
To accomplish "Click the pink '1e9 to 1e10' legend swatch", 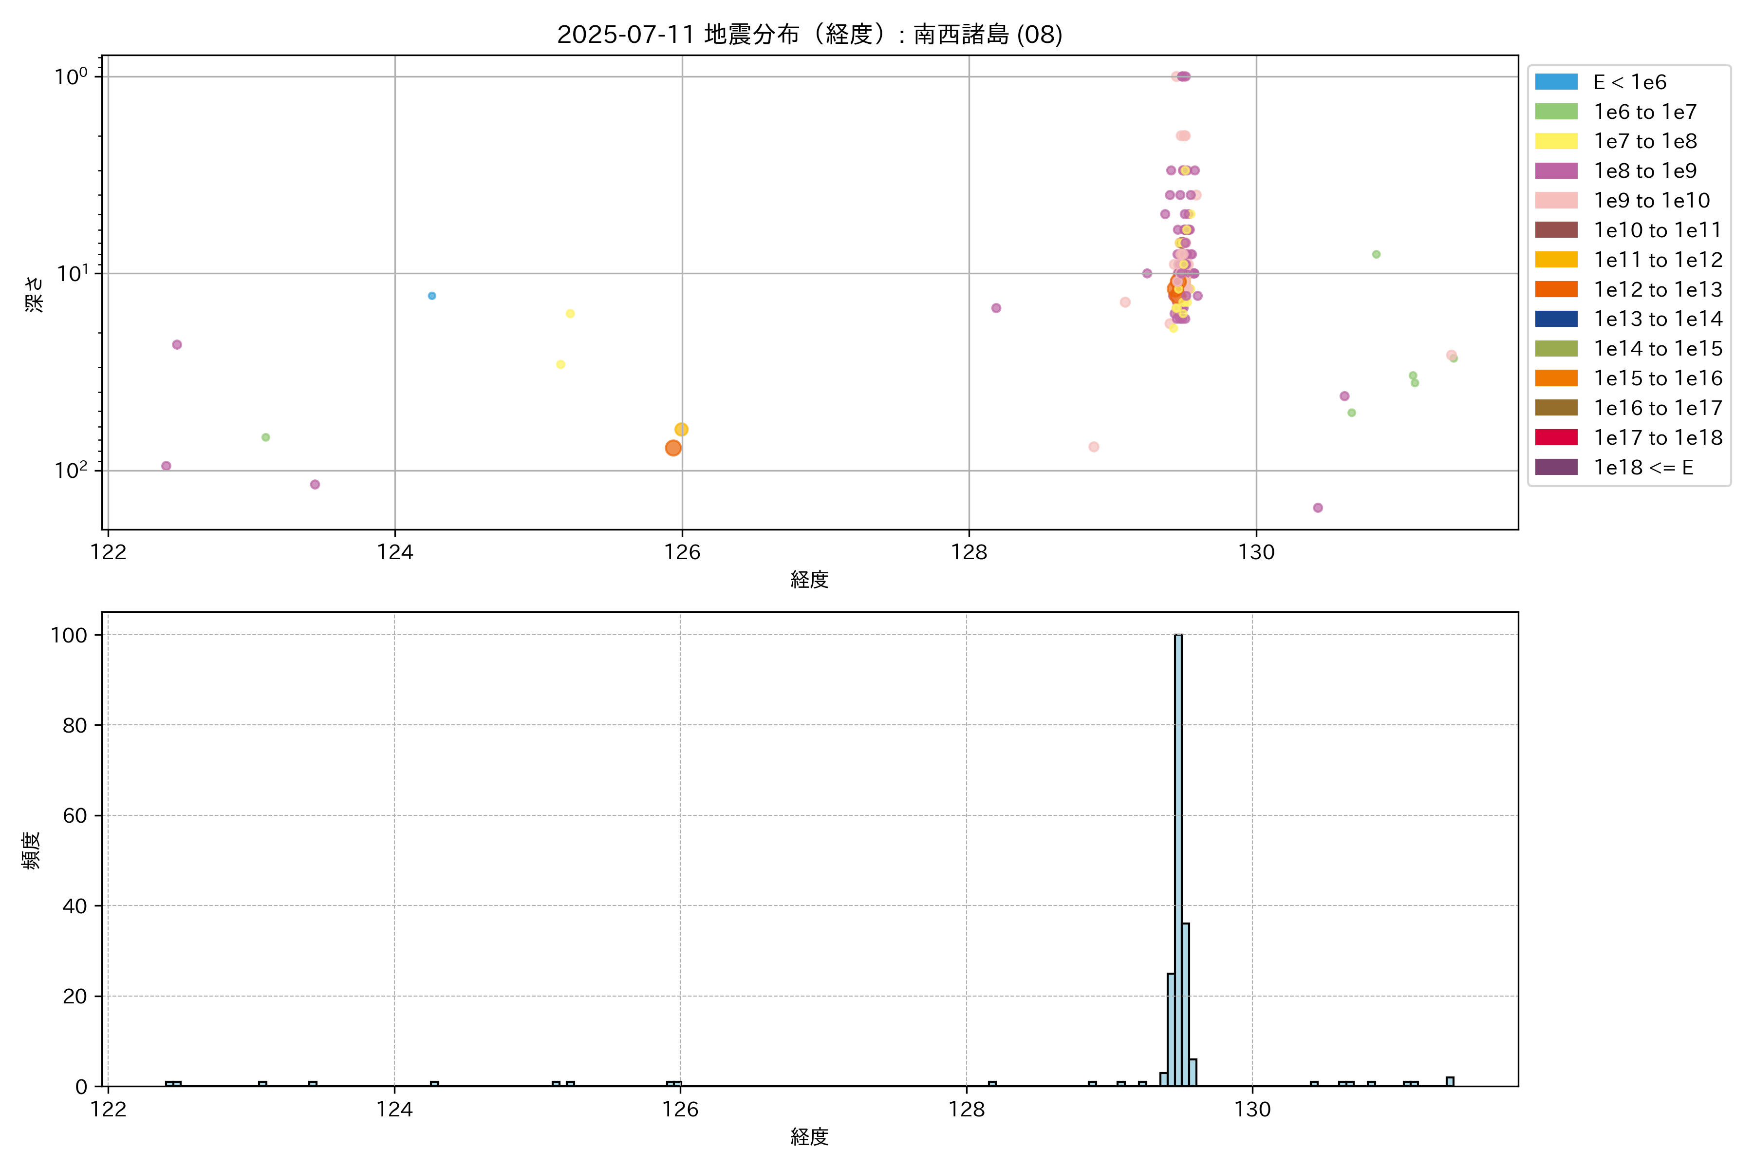I will pyautogui.click(x=1556, y=201).
